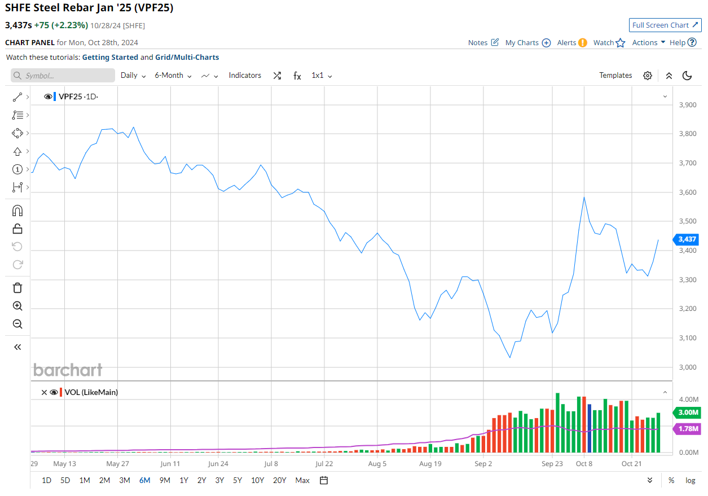Viewport: 708px width, 496px height.
Task: Click the zoom out magnifier icon
Action: tap(17, 324)
